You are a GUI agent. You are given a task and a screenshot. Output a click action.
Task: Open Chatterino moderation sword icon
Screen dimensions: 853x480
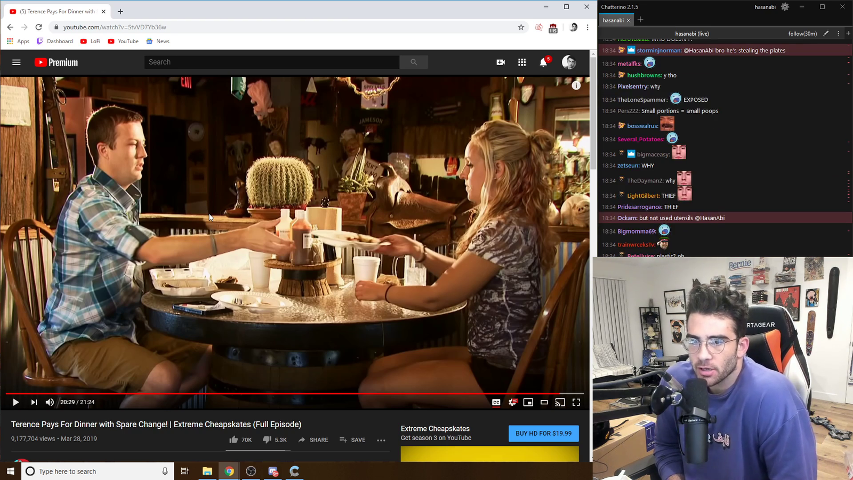click(x=826, y=33)
